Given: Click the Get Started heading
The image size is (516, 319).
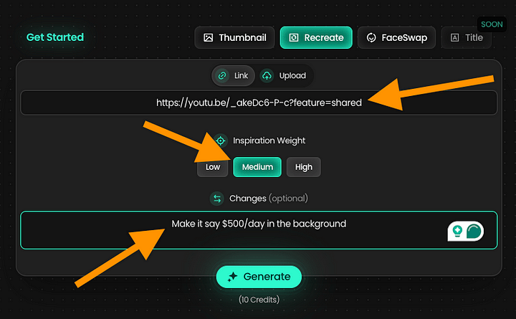Looking at the screenshot, I should tap(55, 37).
